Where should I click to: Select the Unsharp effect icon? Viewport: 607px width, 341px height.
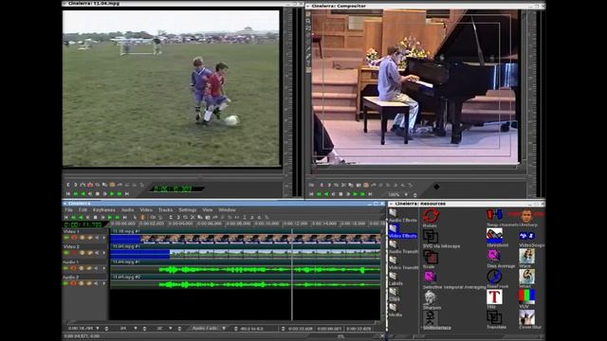click(x=527, y=215)
